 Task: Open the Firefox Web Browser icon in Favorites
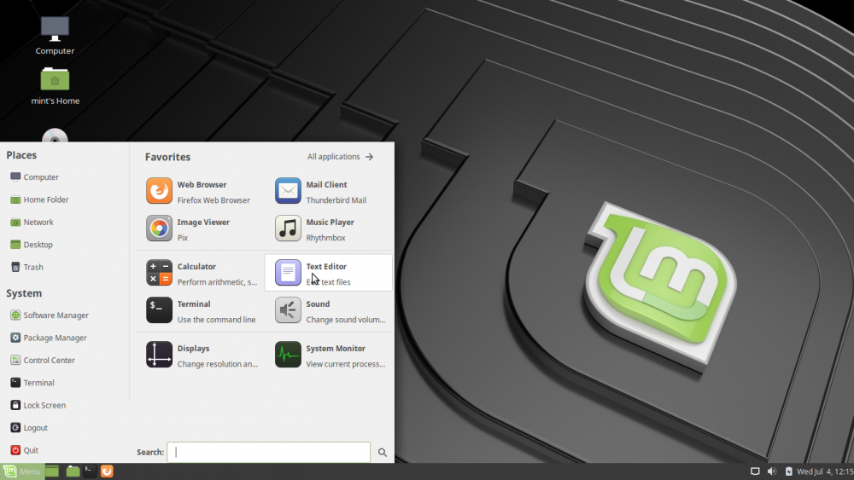pyautogui.click(x=159, y=191)
